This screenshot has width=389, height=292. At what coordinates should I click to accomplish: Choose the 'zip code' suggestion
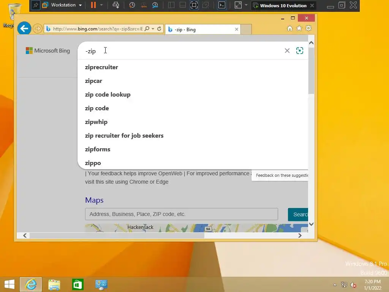tap(193, 108)
